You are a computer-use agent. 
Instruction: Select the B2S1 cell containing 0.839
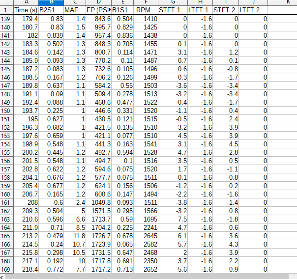[51, 36]
